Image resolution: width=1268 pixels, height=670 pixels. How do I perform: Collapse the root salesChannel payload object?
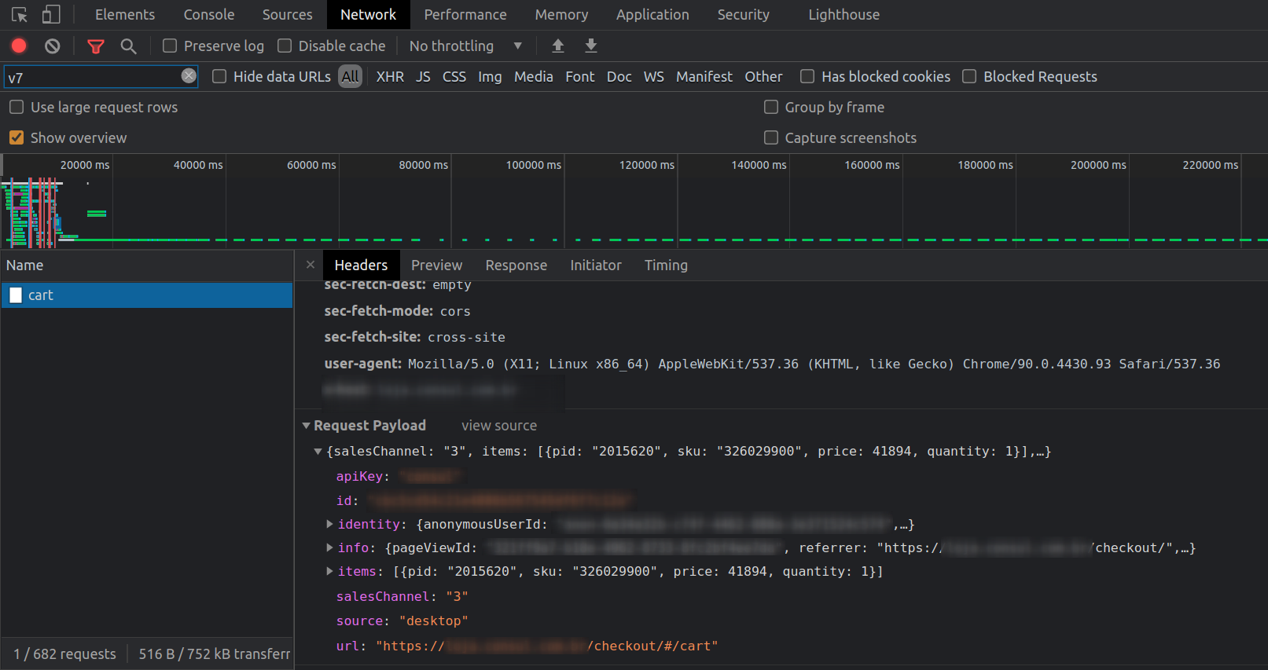tap(318, 452)
